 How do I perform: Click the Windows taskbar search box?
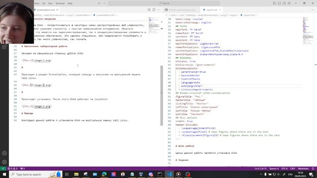[36, 174]
